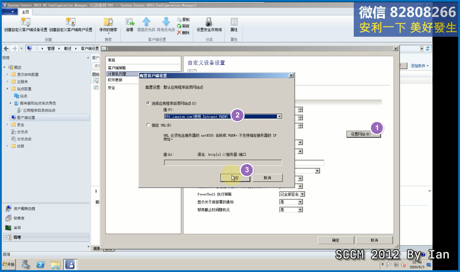The height and width of the screenshot is (272, 460).
Task: Click the 值(A) URL input field
Action: pyautogui.click(x=223, y=163)
